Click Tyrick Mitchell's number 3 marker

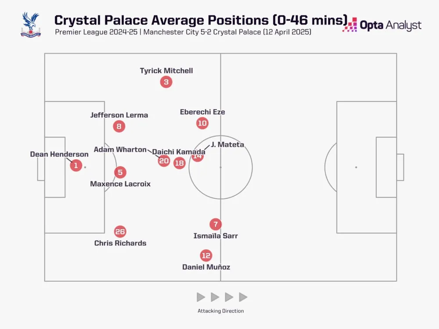click(x=166, y=82)
